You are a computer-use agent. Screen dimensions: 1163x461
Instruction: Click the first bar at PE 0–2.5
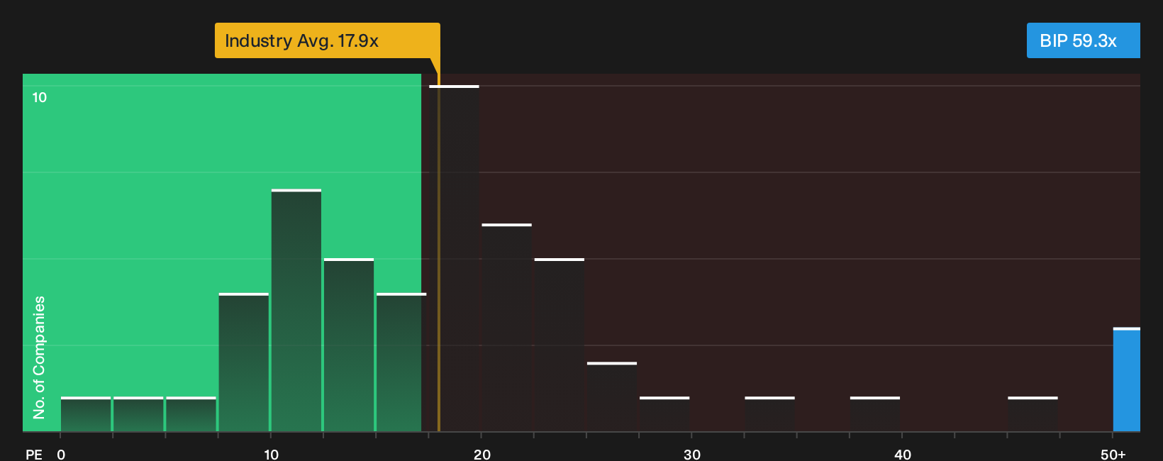click(x=86, y=414)
